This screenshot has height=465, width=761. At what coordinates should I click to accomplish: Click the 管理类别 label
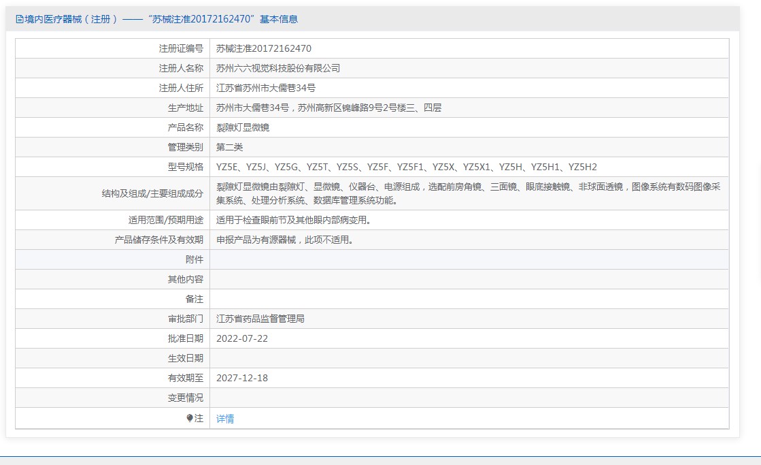186,147
